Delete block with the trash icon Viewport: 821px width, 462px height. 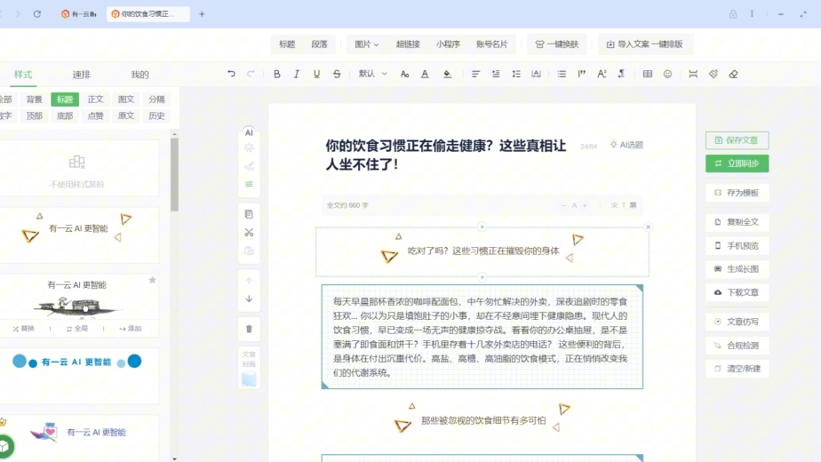click(249, 329)
